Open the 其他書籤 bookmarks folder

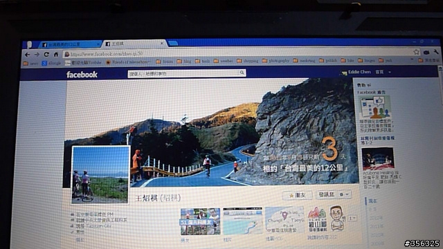[429, 60]
